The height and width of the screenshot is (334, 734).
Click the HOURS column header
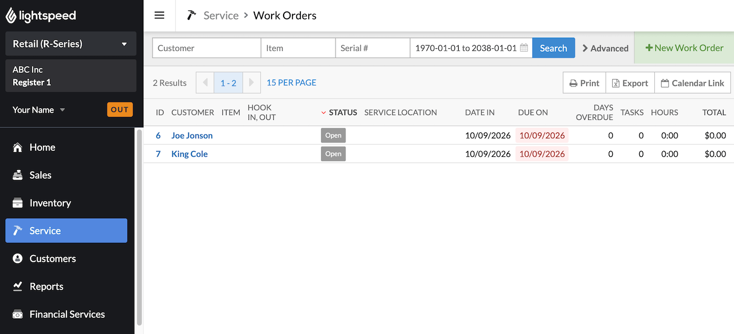tap(664, 113)
